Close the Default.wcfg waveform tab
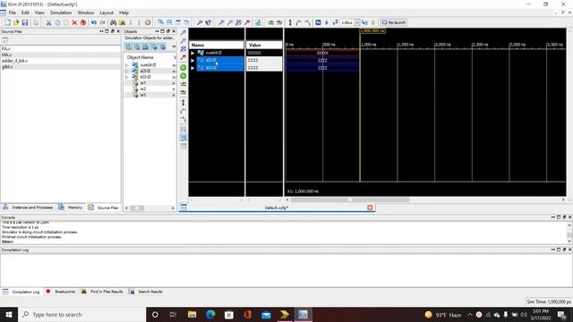 click(x=370, y=208)
